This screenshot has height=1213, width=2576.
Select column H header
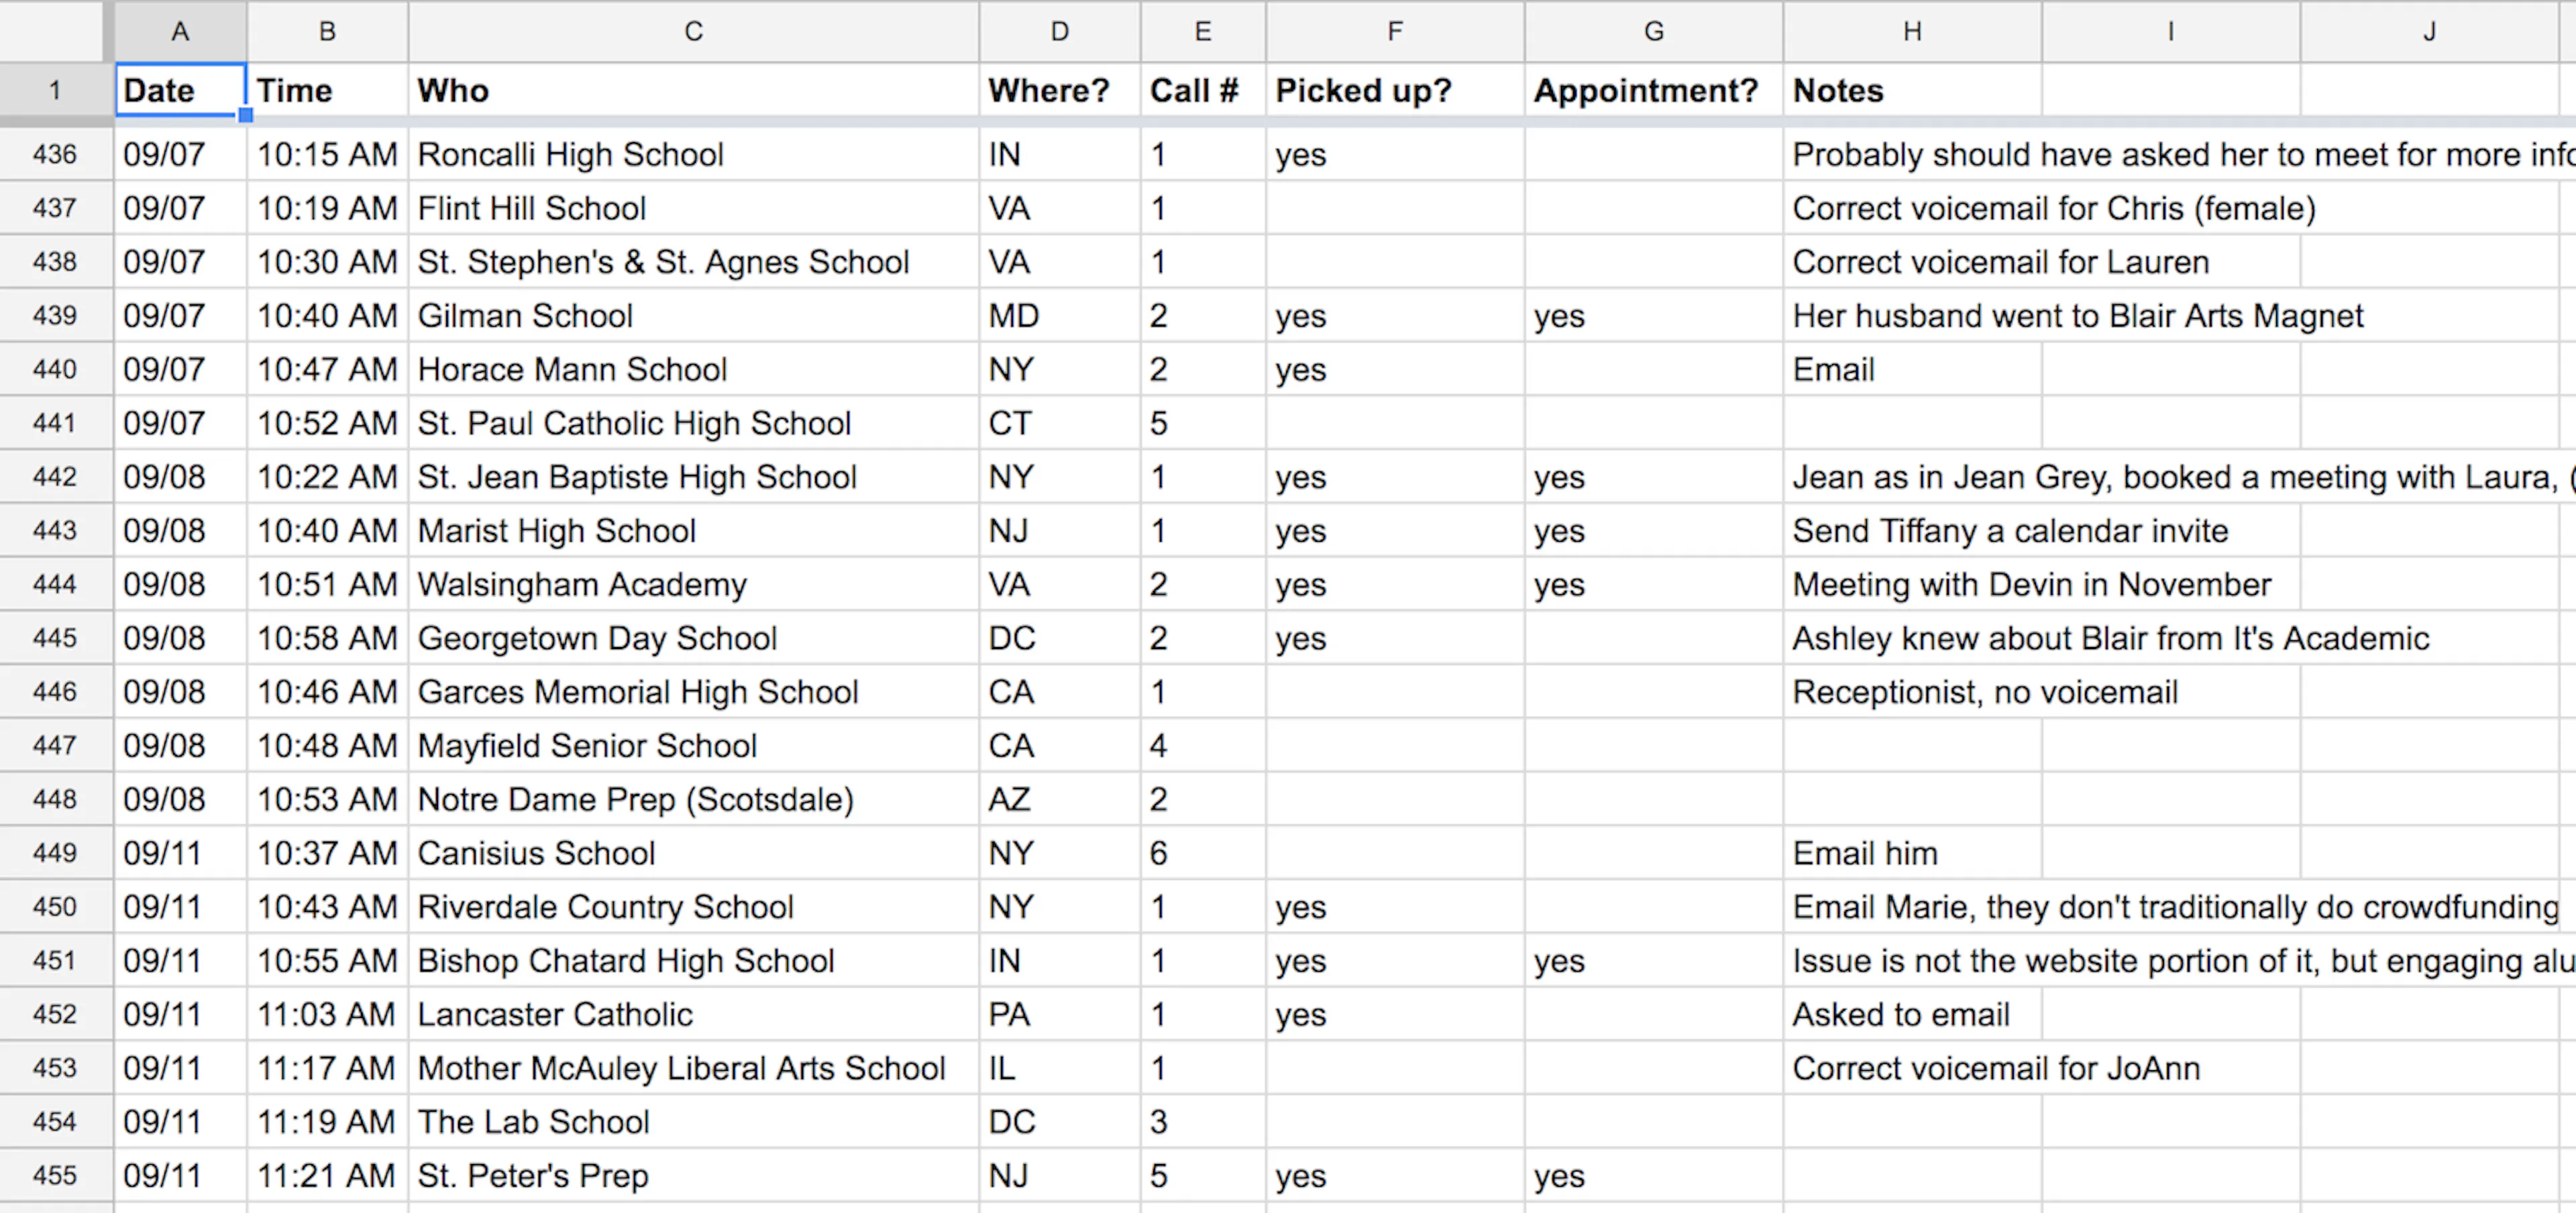[1912, 31]
